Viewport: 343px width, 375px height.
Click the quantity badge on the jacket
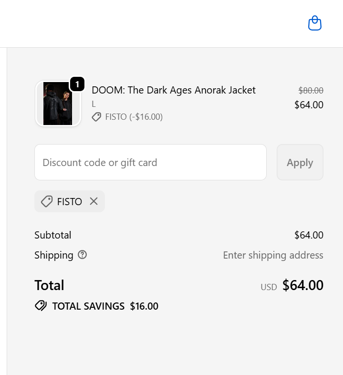pos(77,84)
